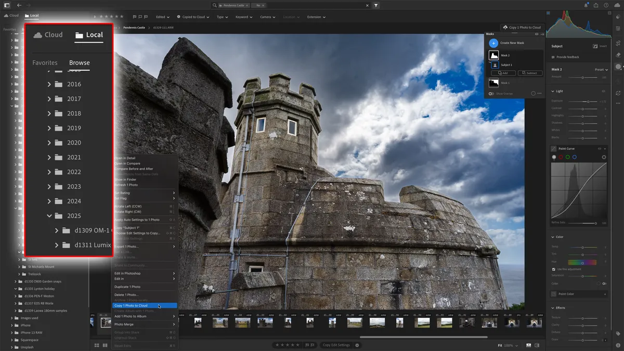
Task: Open the cloud sync status icon
Action: tap(617, 5)
